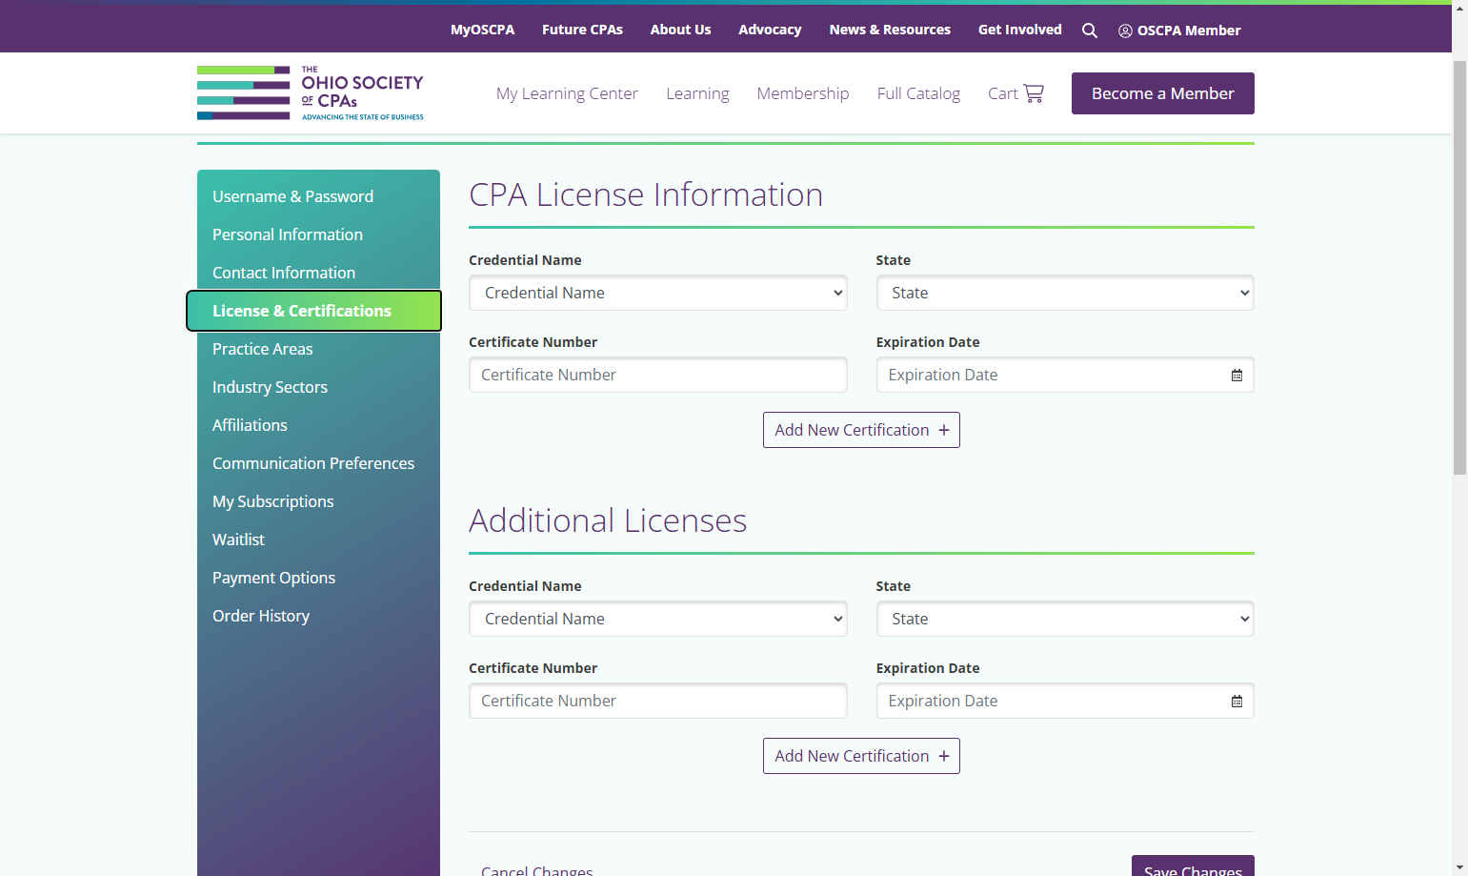
Task: Click the Become a Member button
Action: pos(1163,93)
